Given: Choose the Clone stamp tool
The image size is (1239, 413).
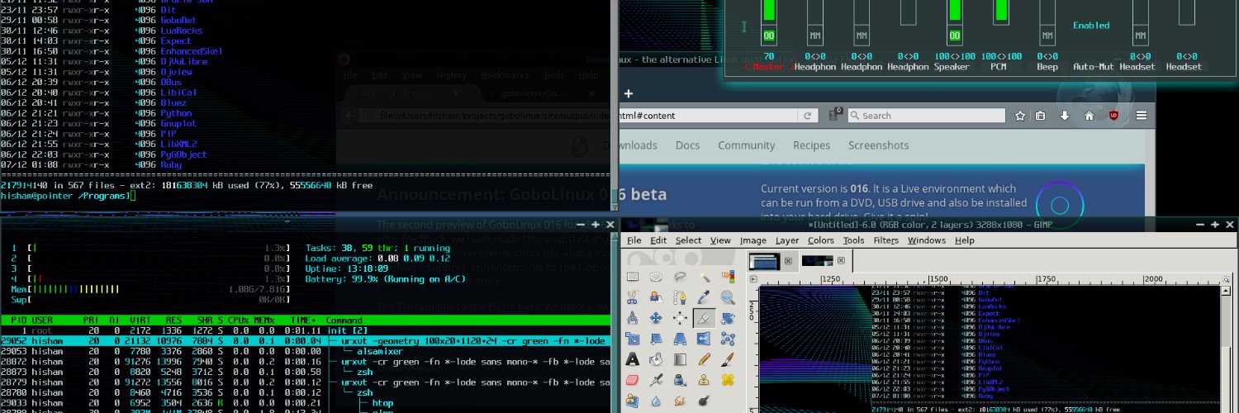Looking at the screenshot, I should click(x=704, y=380).
